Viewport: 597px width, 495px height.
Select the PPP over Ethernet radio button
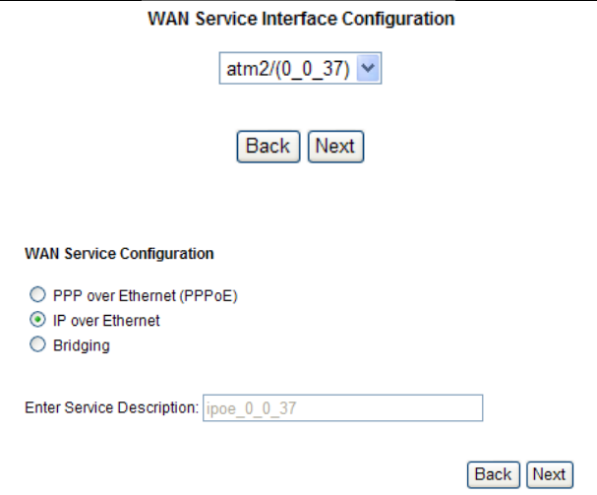(37, 294)
